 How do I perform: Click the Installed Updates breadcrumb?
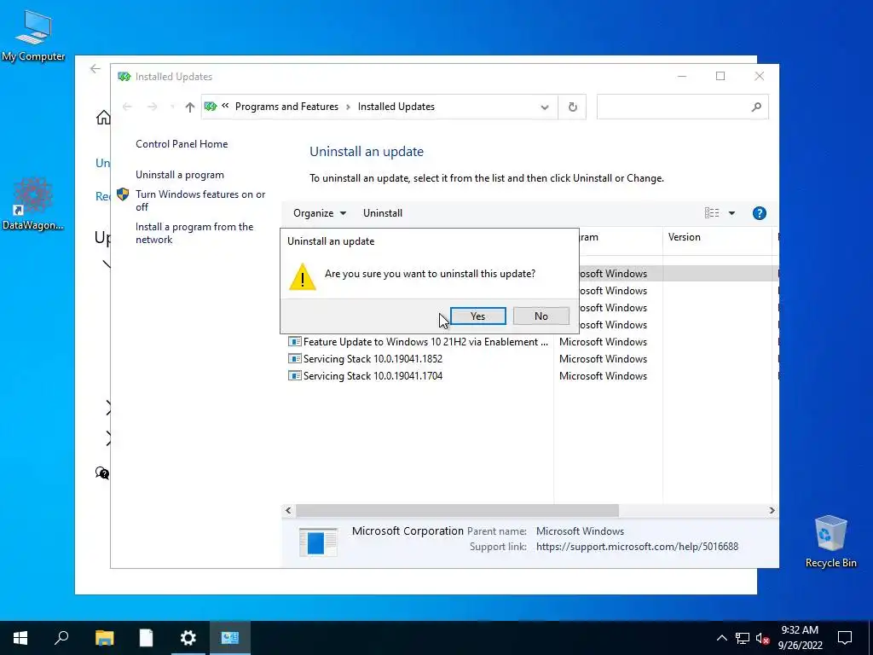click(x=396, y=107)
